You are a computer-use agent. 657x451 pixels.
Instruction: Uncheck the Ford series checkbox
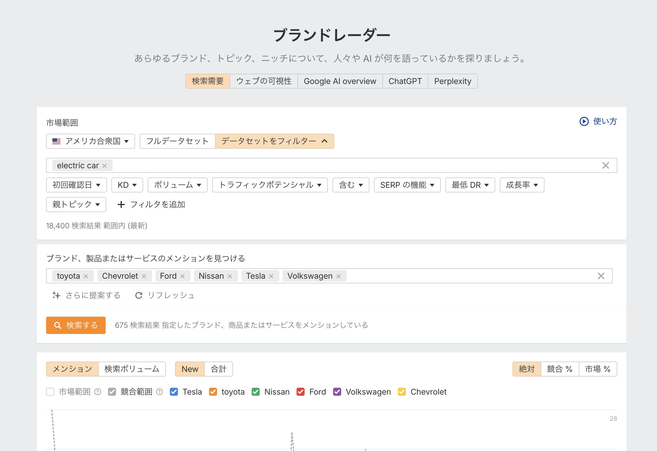[301, 392]
